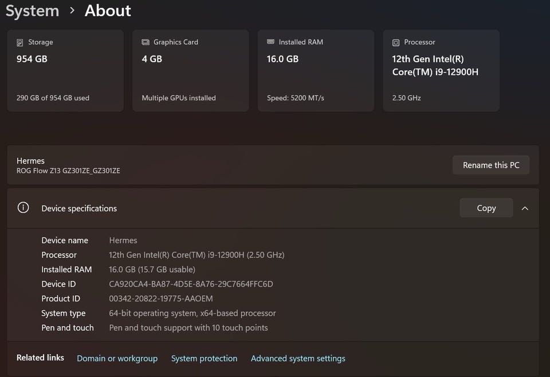
Task: Open System protection link
Action: 204,358
